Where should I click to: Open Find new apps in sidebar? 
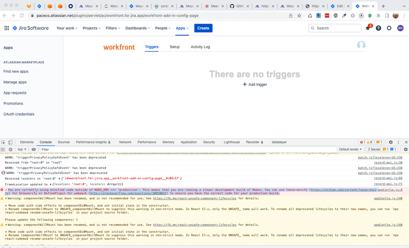[16, 71]
